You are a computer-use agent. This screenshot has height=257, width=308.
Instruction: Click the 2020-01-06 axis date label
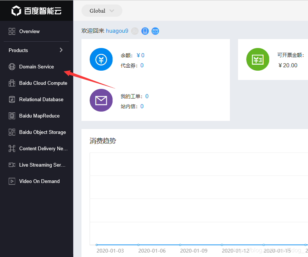tap(152, 251)
